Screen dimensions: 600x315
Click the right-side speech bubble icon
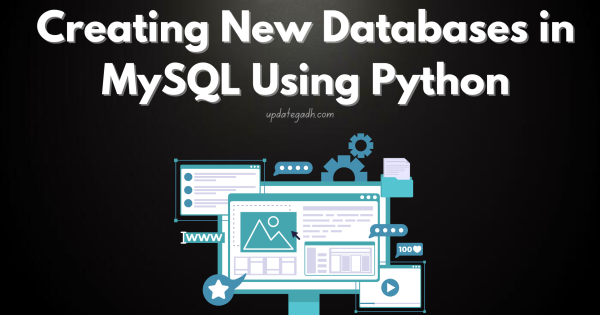(x=389, y=231)
